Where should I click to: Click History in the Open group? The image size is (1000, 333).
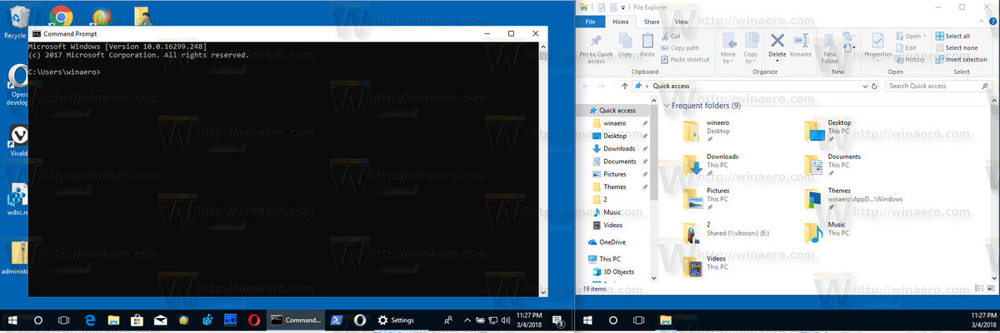(910, 59)
